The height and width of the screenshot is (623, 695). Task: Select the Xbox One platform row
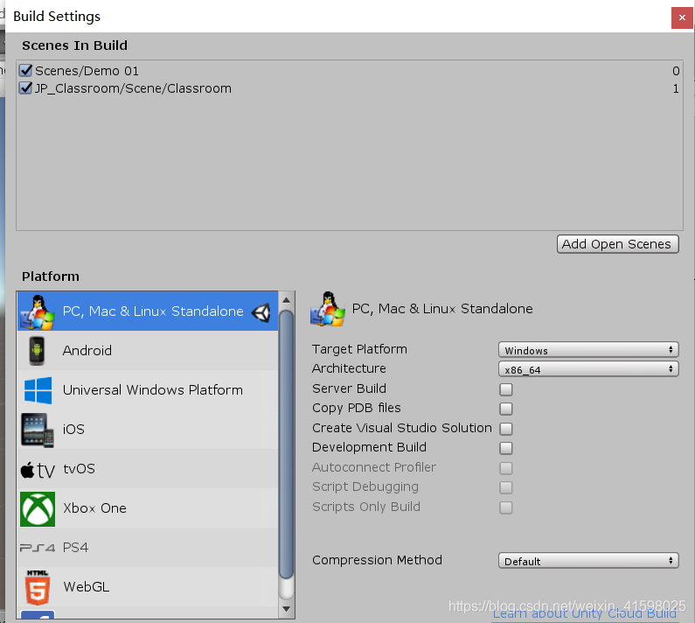click(x=148, y=508)
